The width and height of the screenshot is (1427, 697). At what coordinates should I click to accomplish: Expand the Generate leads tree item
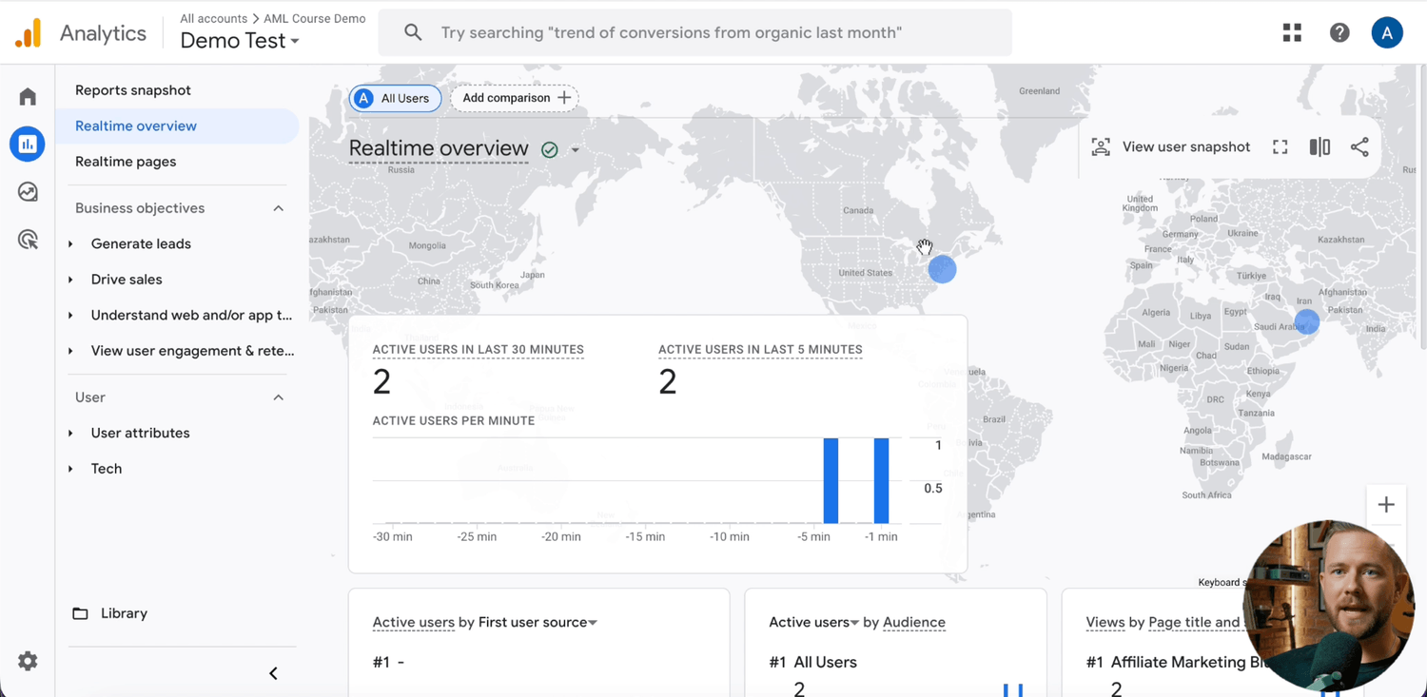pos(71,244)
